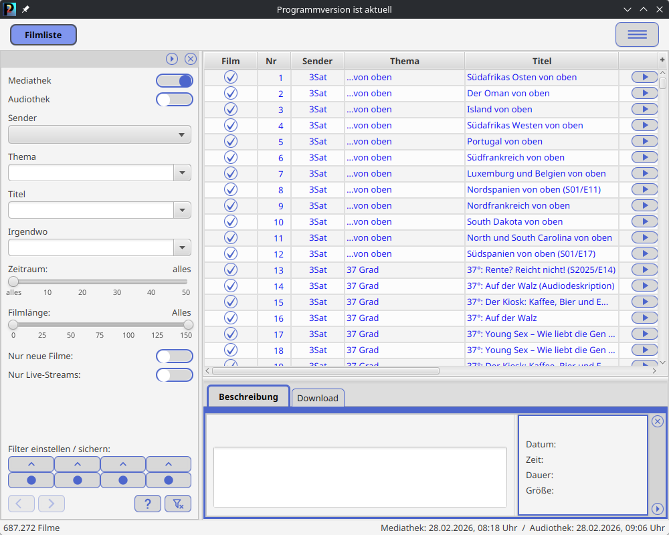The width and height of the screenshot is (669, 535).
Task: Click in the Irgendwo text field
Action: [x=91, y=247]
